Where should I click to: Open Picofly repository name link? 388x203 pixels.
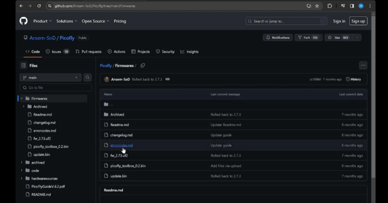[67, 38]
